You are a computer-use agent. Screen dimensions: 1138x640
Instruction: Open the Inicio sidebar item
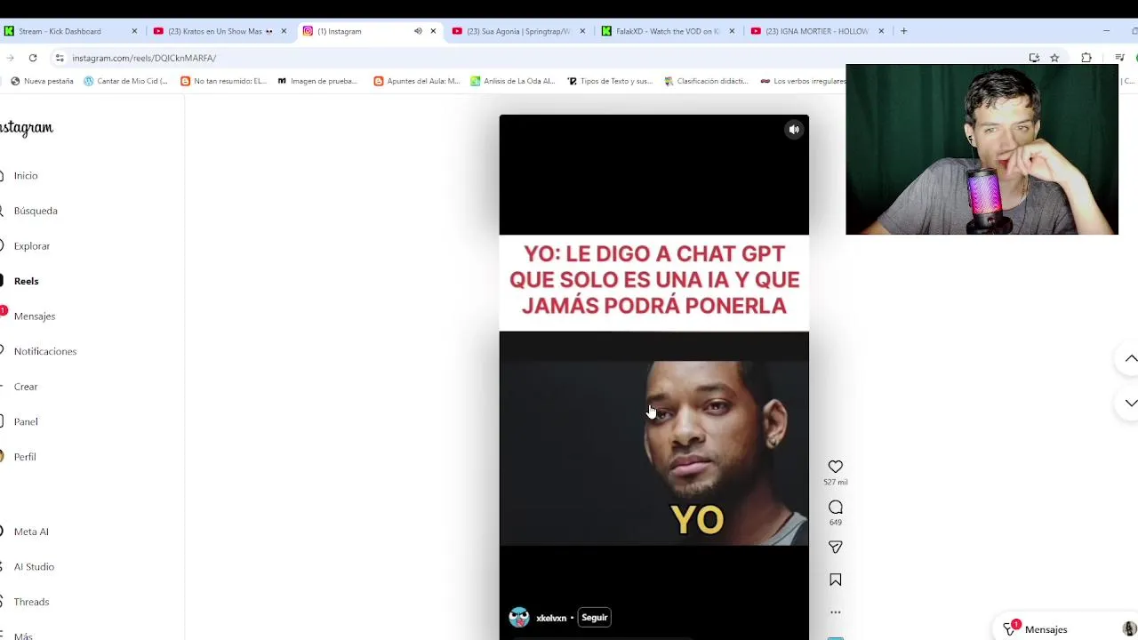coord(25,176)
